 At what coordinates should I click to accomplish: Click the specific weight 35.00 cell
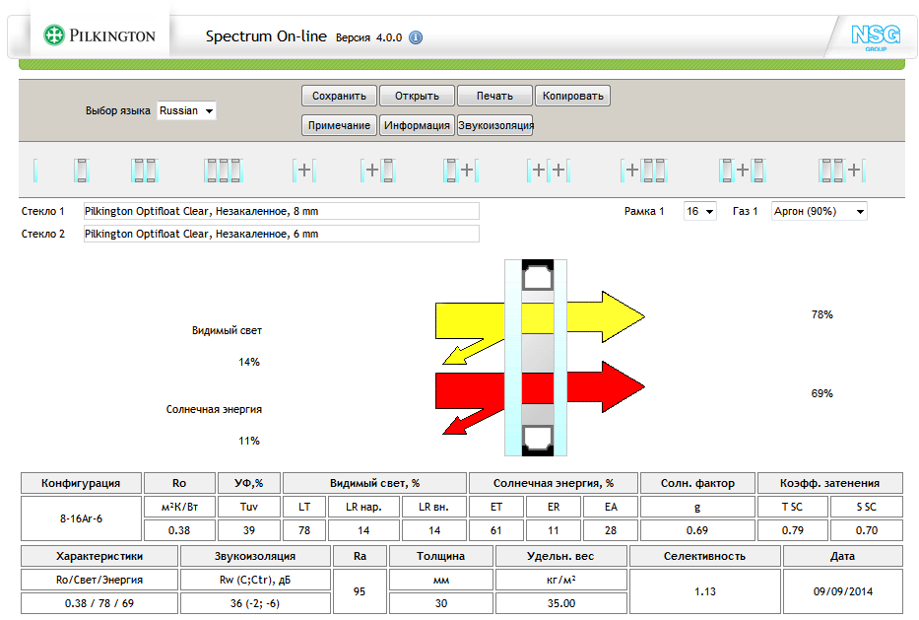coord(560,603)
